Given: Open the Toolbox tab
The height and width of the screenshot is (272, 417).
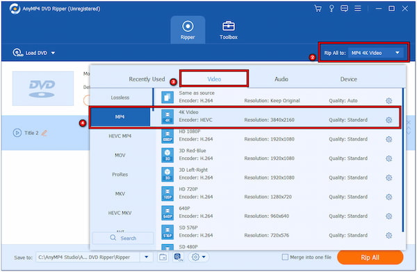Looking at the screenshot, I should point(229,30).
